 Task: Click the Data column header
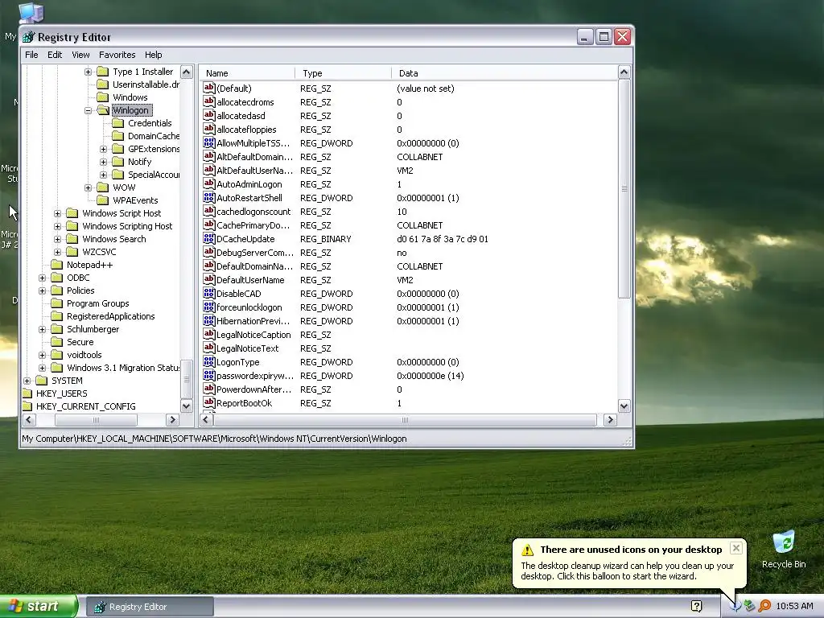point(504,73)
